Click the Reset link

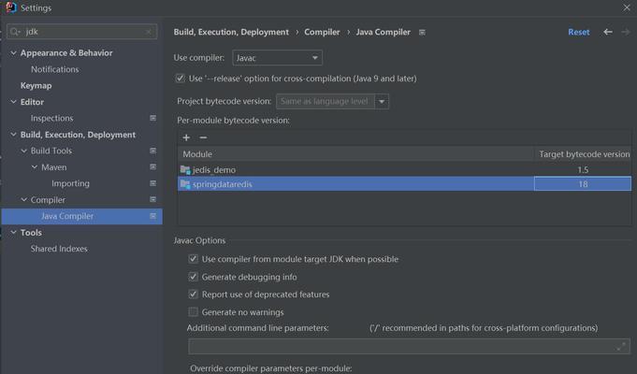pyautogui.click(x=578, y=32)
